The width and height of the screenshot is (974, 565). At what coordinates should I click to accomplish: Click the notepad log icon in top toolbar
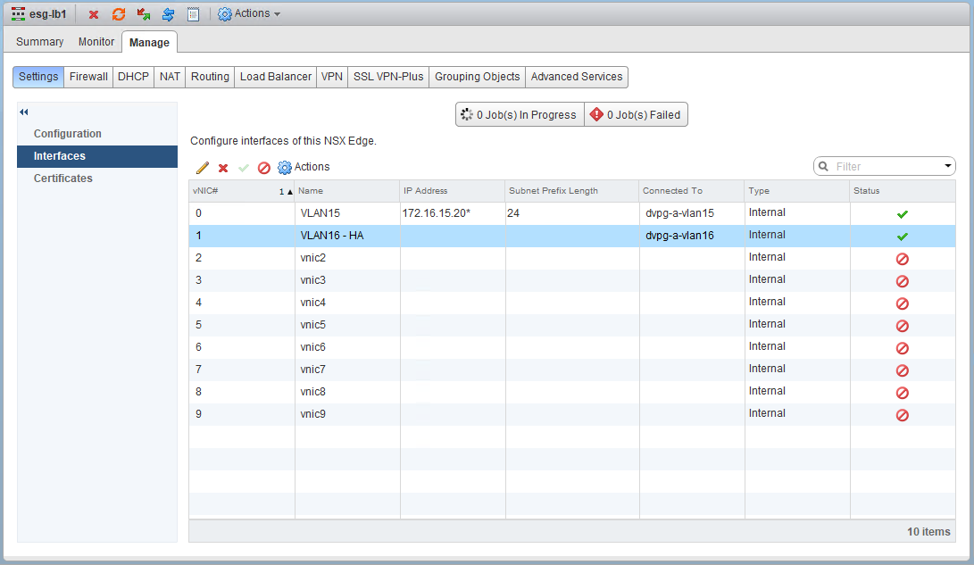coord(193,14)
